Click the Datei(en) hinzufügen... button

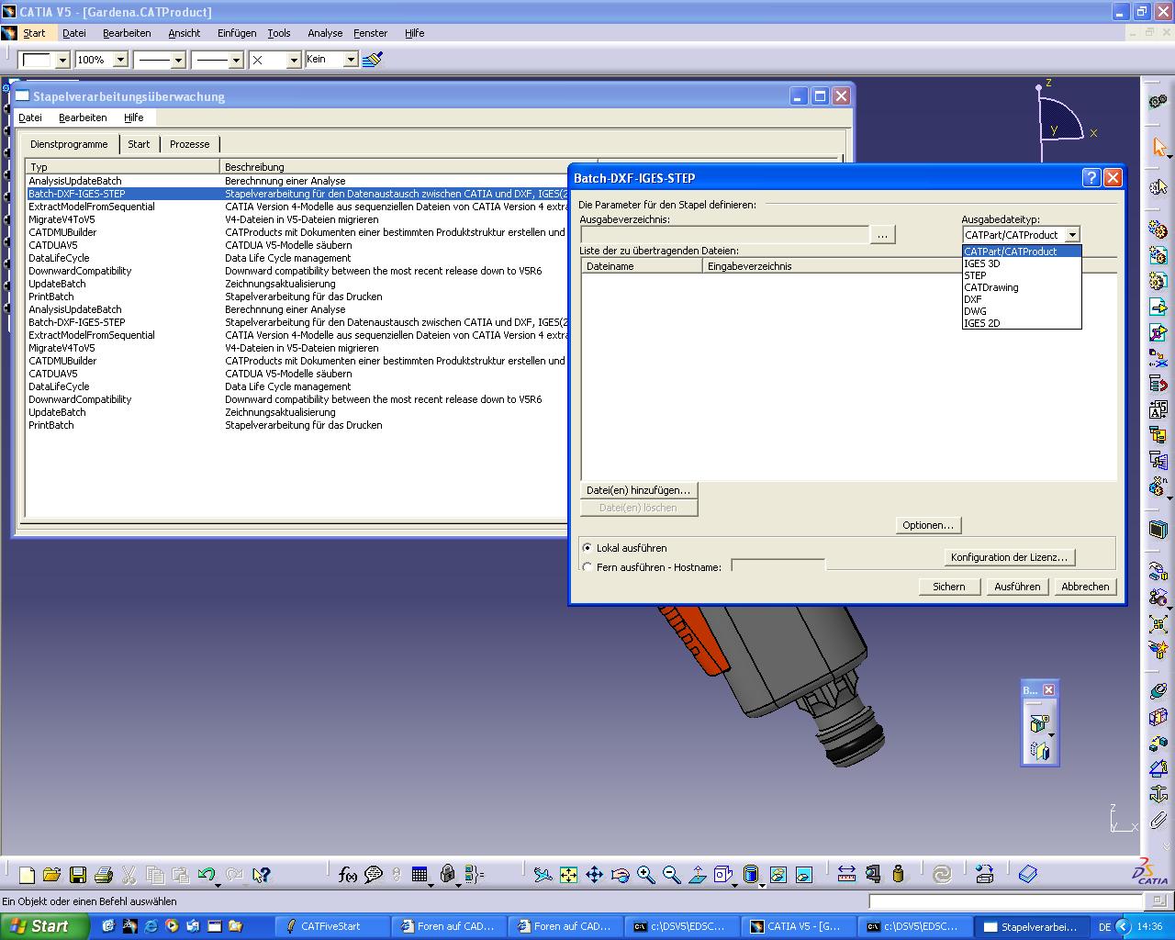tap(639, 490)
